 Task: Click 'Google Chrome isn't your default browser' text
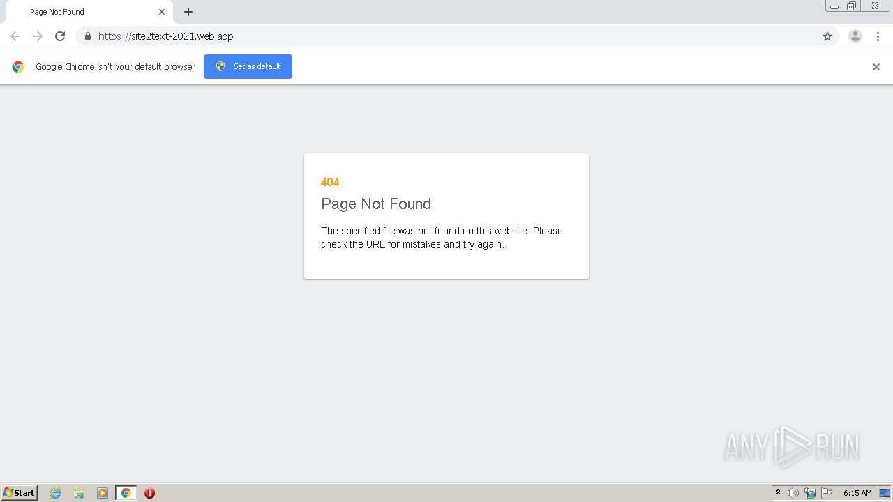pyautogui.click(x=115, y=67)
